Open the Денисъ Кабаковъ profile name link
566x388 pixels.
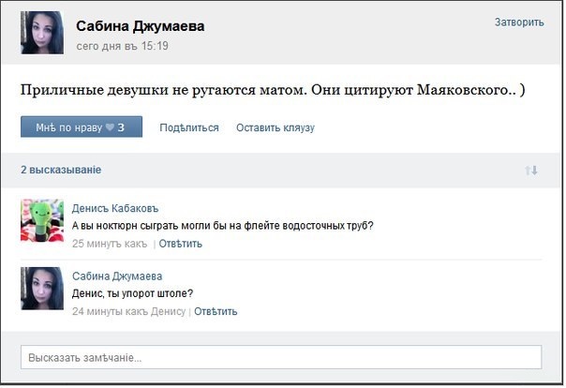pyautogui.click(x=116, y=208)
